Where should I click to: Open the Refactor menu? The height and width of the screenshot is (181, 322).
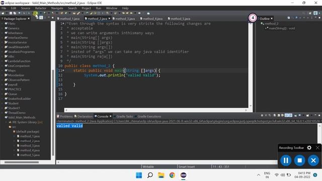[40, 8]
